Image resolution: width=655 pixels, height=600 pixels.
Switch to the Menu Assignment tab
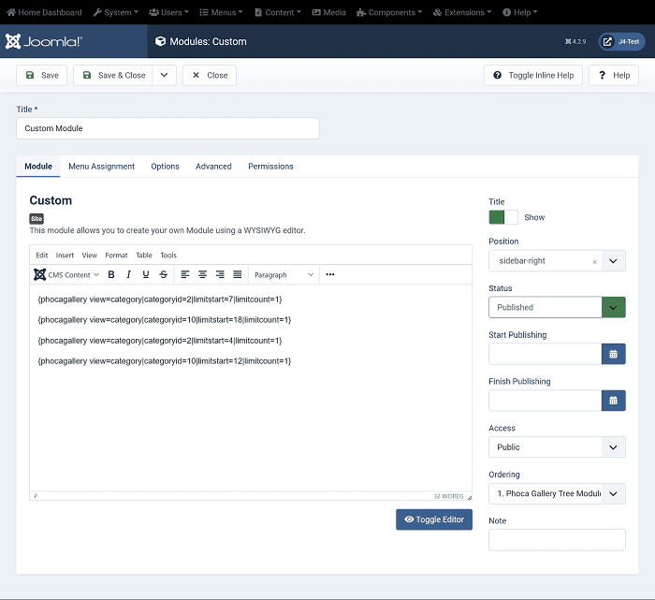[x=101, y=167]
